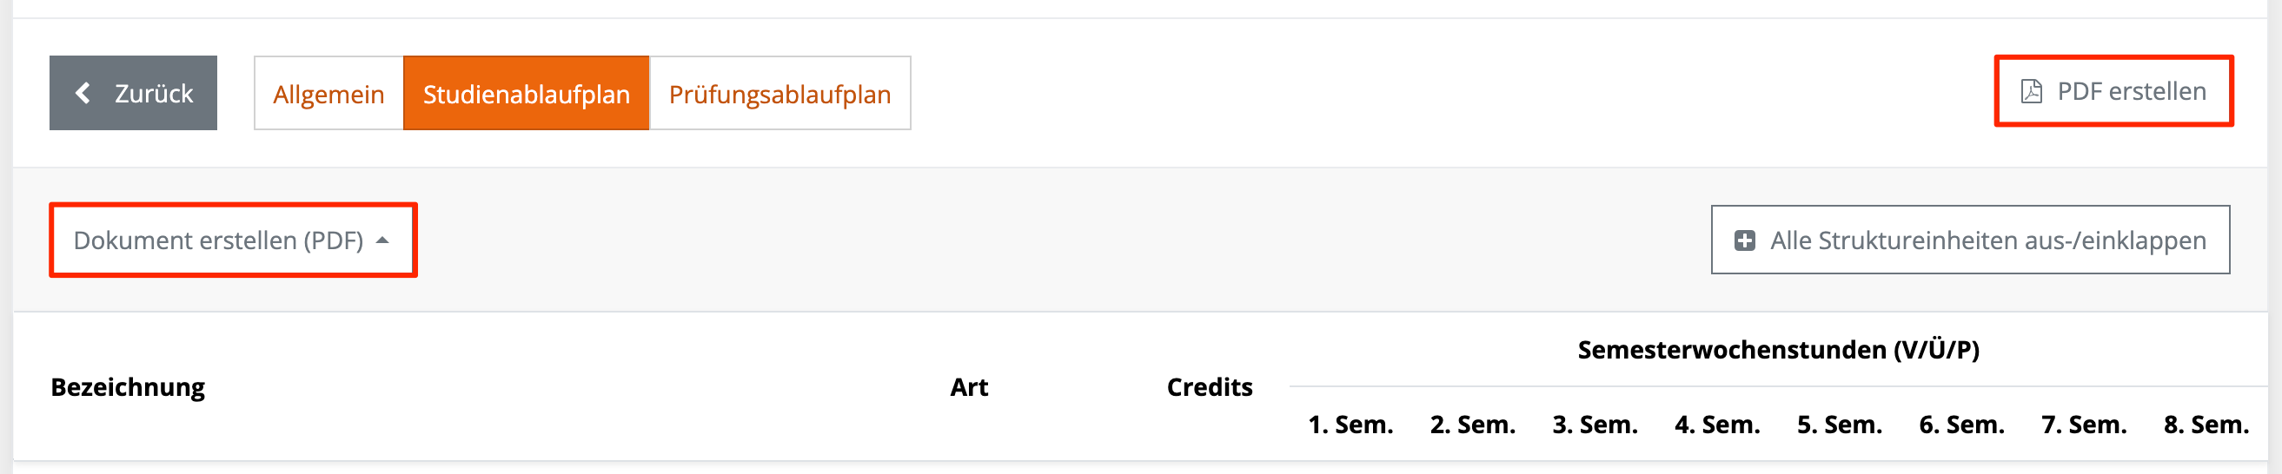The height and width of the screenshot is (474, 2282).
Task: Click the Dokument erstellen (PDF) button
Action: [233, 240]
